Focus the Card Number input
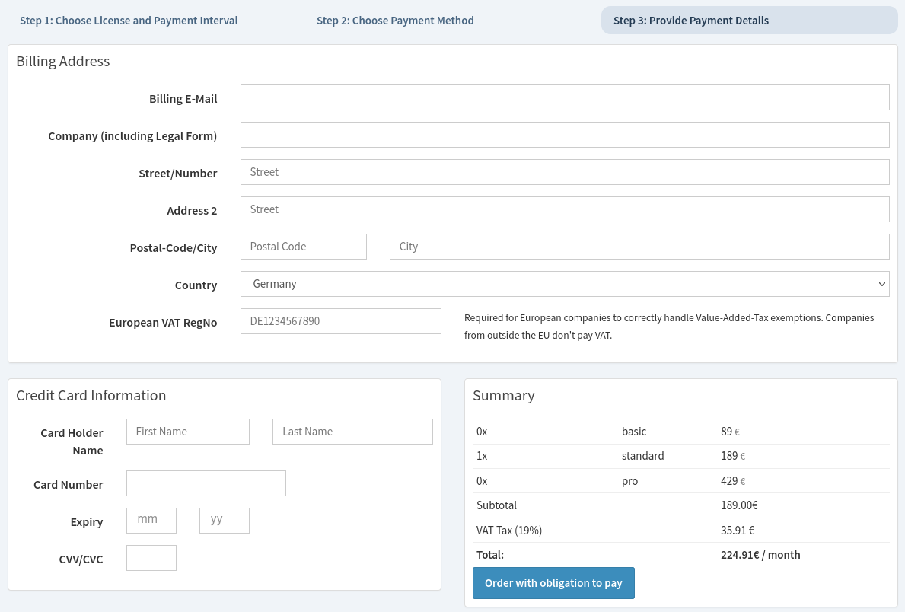The width and height of the screenshot is (905, 612). click(x=206, y=483)
